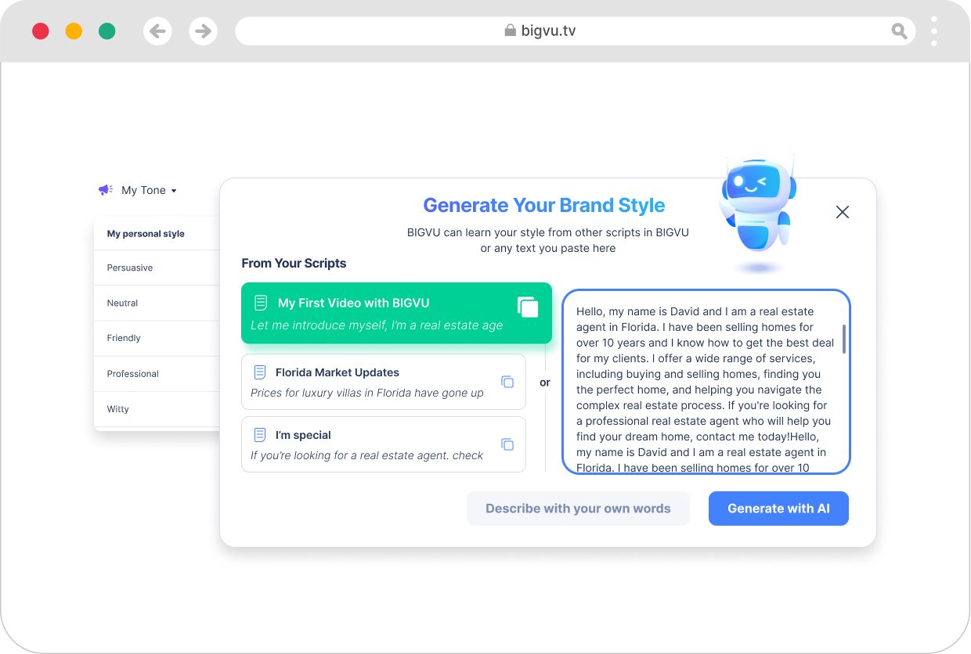Copy the My First Video with BIGVU script
This screenshot has height=654, width=971.
coord(529,307)
